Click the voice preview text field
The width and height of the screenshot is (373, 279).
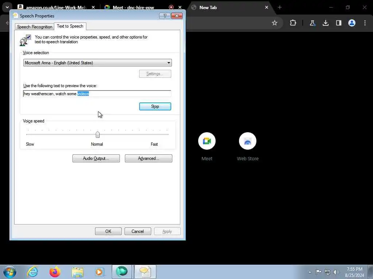(97, 94)
